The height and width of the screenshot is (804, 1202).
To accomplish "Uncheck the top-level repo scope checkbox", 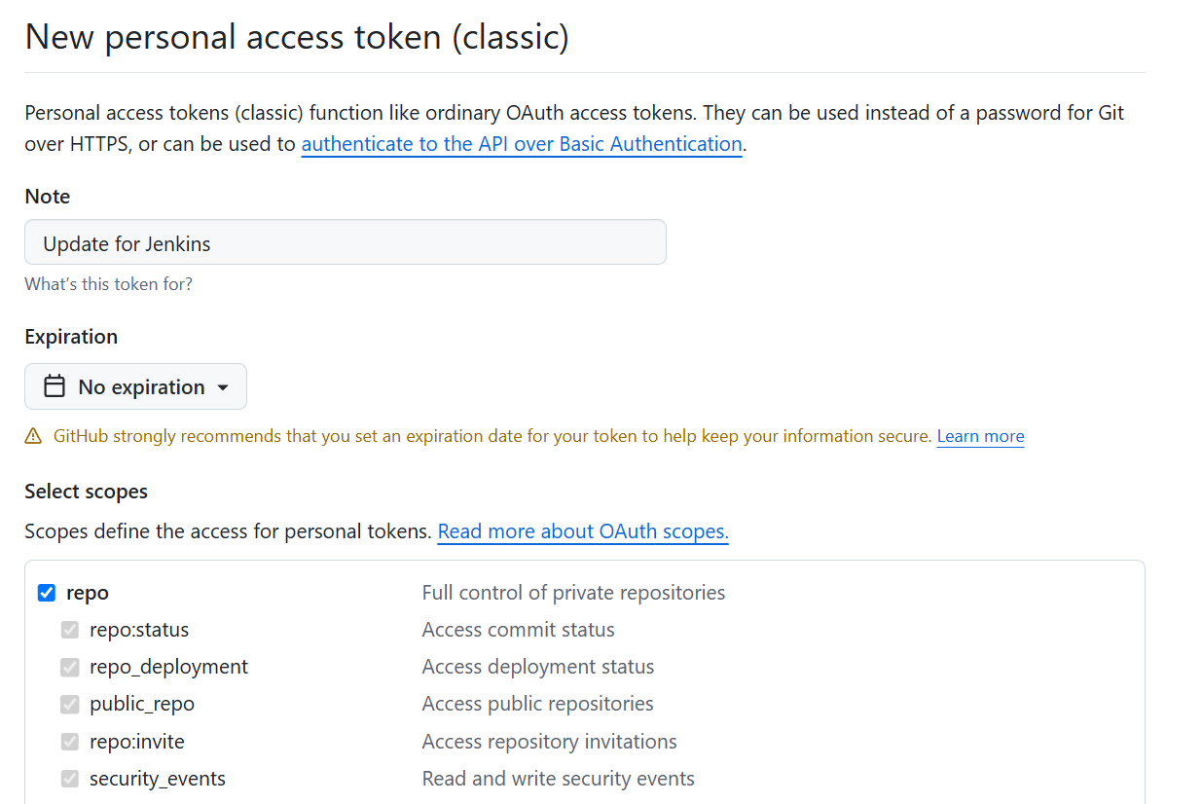I will tap(47, 593).
